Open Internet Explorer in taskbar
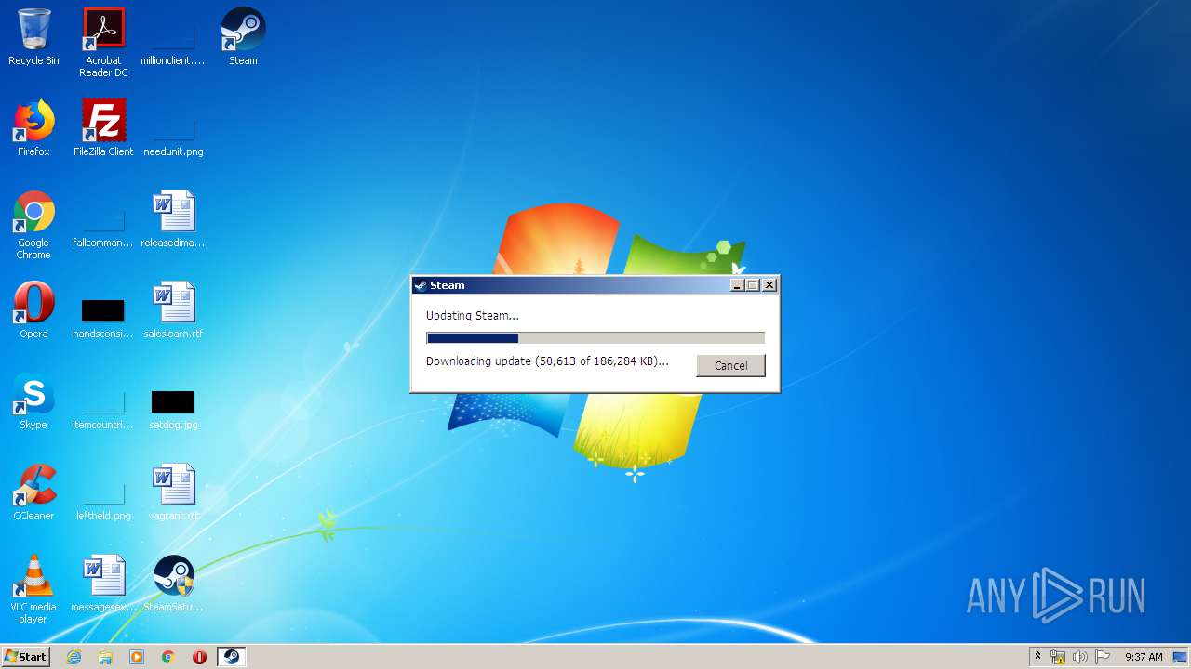 click(x=74, y=657)
